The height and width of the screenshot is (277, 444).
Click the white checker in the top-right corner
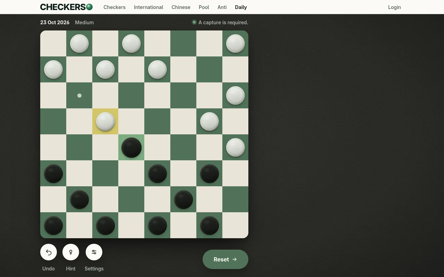click(x=236, y=44)
